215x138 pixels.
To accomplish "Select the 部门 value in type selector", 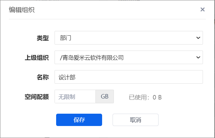I will 65,38.
